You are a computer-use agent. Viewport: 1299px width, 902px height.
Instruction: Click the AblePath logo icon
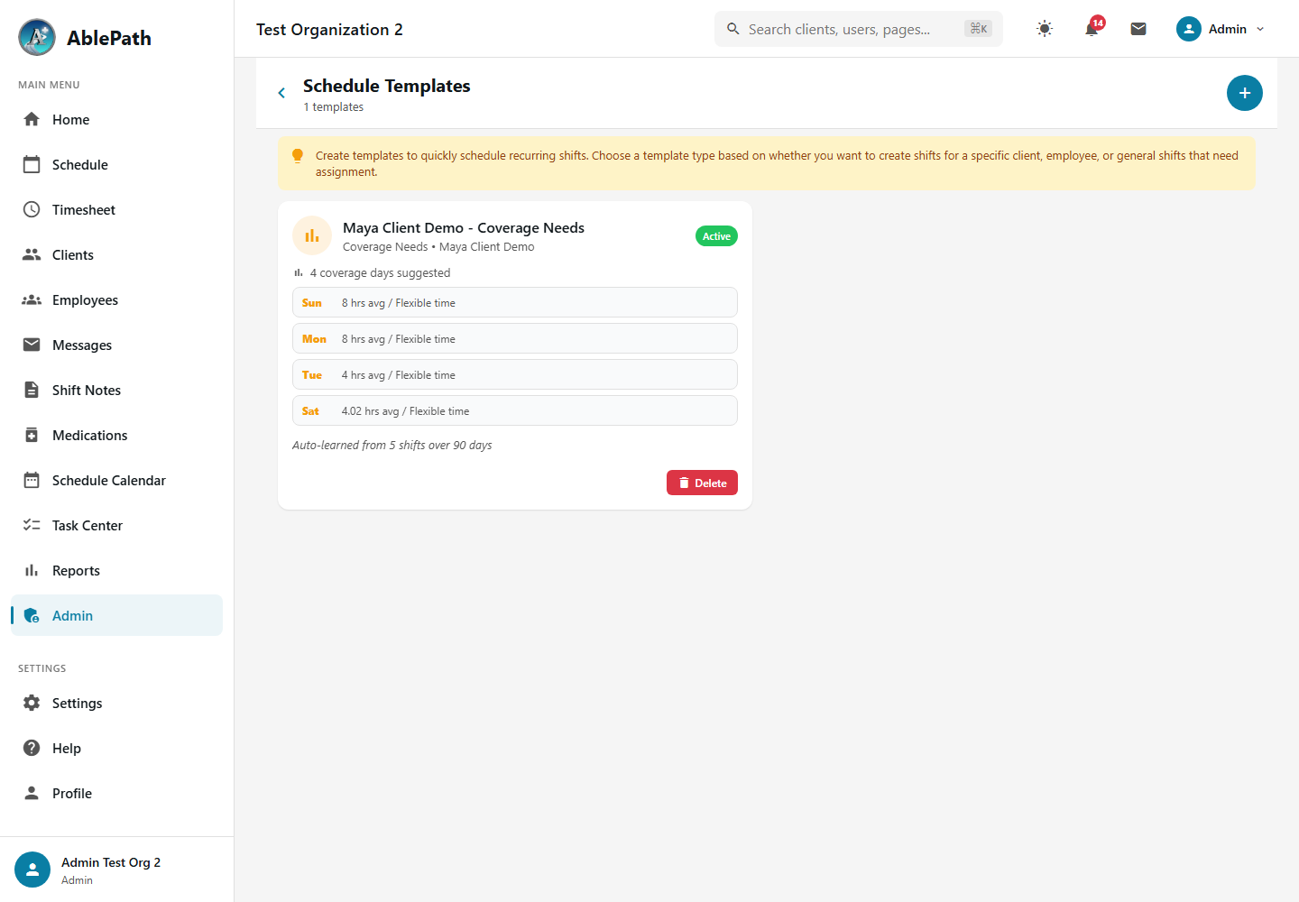click(37, 37)
